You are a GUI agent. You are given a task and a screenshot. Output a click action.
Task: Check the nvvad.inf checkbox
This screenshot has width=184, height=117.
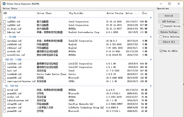coord(5,90)
